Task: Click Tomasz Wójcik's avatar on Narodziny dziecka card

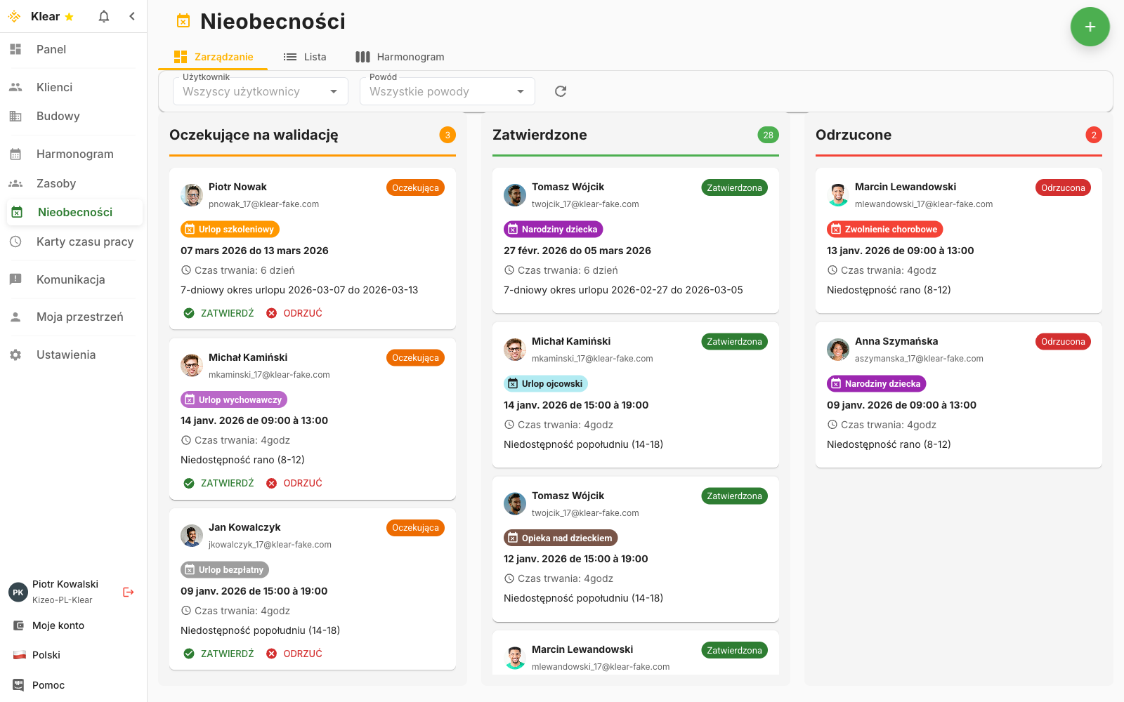Action: (515, 195)
